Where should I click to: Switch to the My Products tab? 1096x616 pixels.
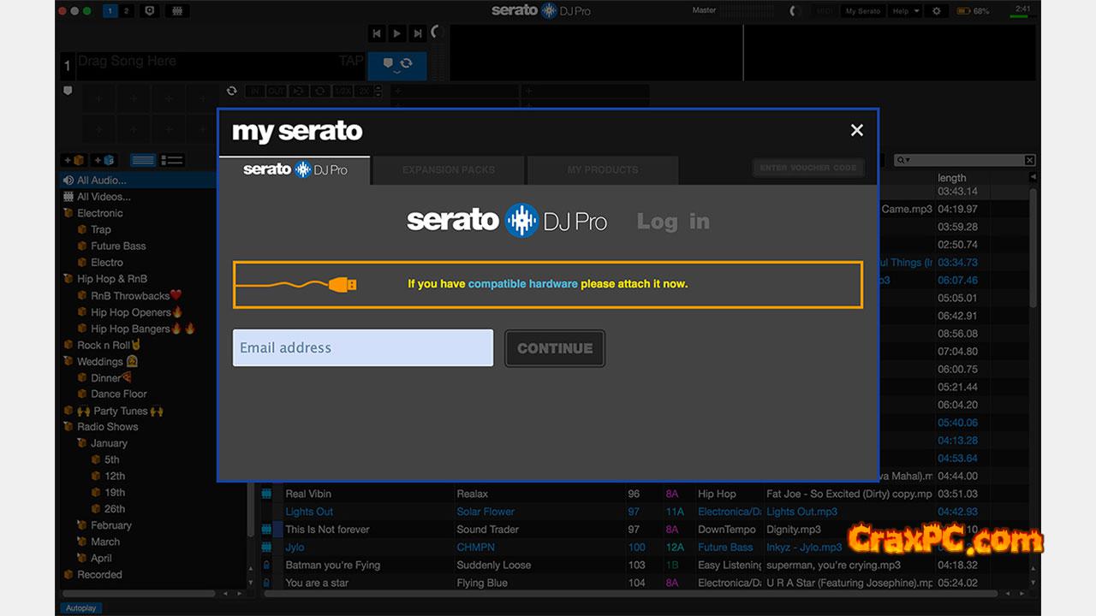602,169
